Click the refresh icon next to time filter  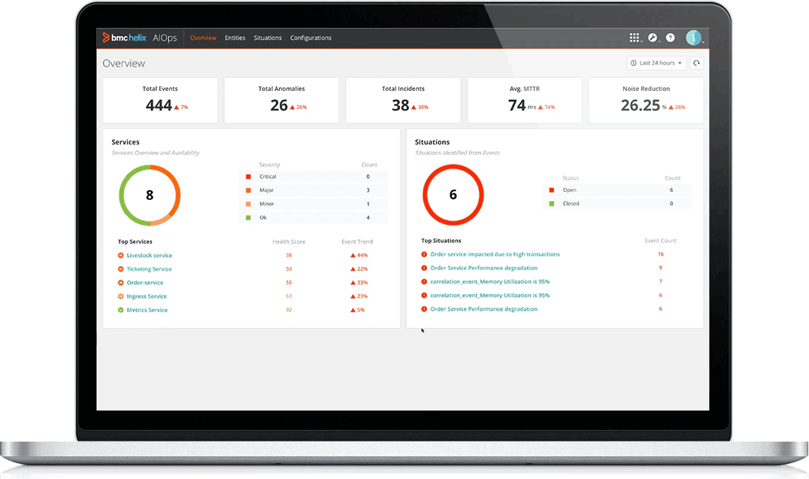pyautogui.click(x=696, y=62)
